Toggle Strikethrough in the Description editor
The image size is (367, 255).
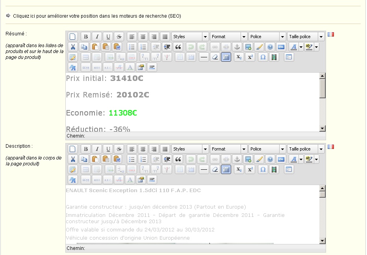pyautogui.click(x=119, y=149)
